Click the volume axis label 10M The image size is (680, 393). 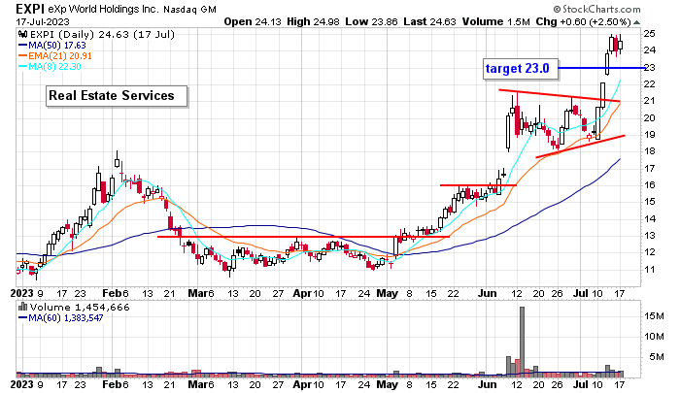tap(654, 337)
